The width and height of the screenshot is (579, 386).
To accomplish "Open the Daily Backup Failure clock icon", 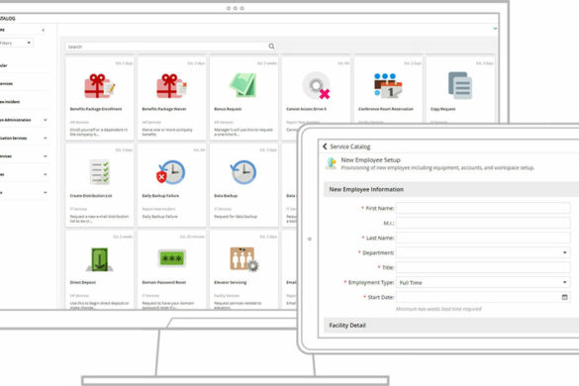I will point(170,172).
